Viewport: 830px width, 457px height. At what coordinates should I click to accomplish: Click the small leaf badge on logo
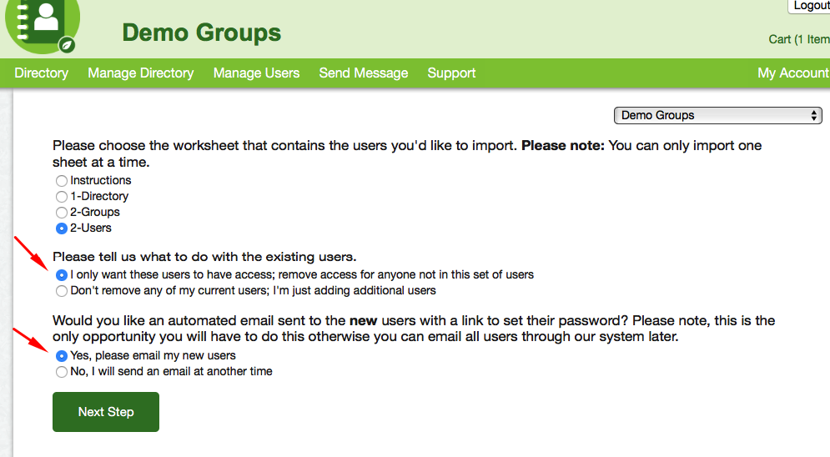66,44
